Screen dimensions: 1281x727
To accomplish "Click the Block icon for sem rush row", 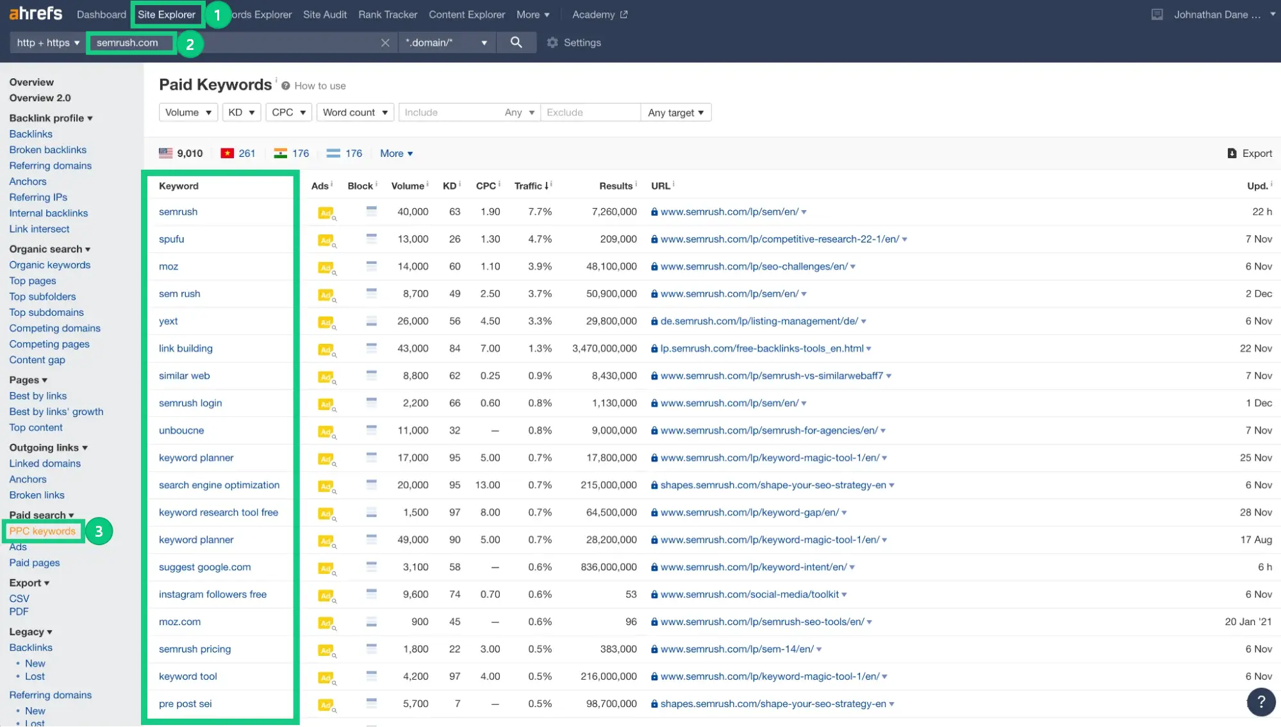I will pyautogui.click(x=371, y=293).
